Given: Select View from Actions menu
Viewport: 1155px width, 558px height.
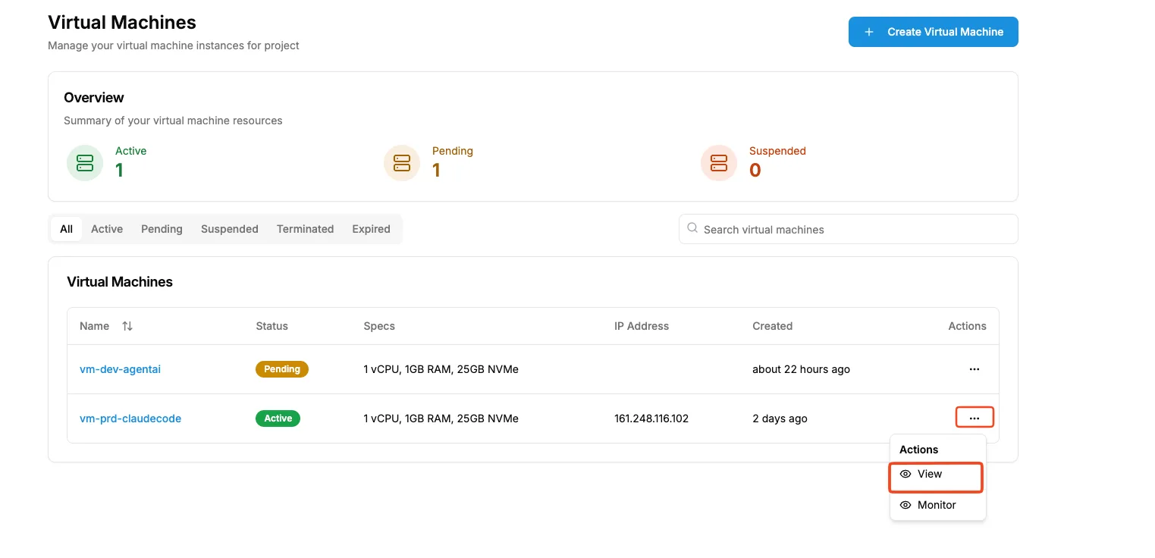Looking at the screenshot, I should click(937, 474).
